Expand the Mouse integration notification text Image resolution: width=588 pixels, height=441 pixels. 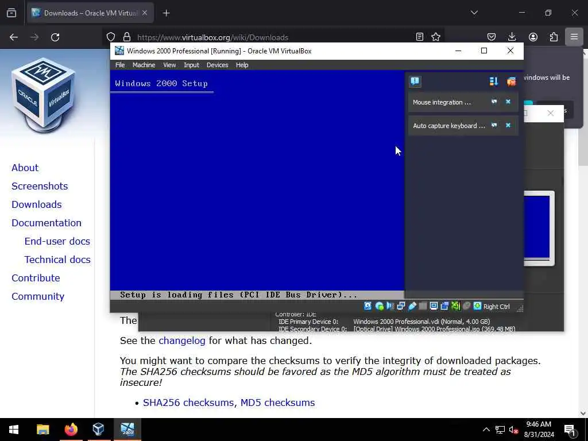[442, 102]
